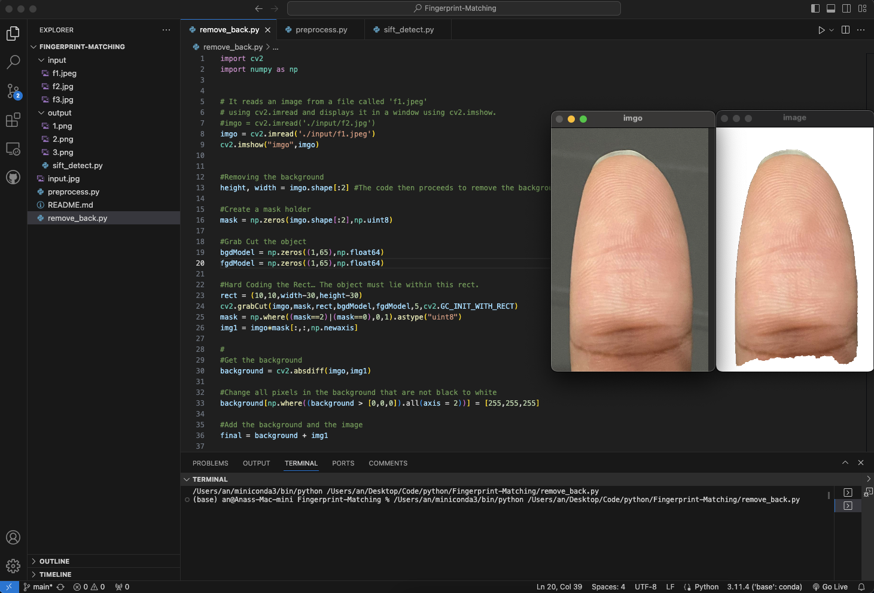Screen dimensions: 874x593
Task: Select Python language mode in status bar
Action: coord(706,587)
